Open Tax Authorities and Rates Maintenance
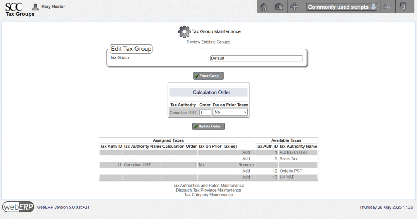The height and width of the screenshot is (219, 417). point(208,186)
